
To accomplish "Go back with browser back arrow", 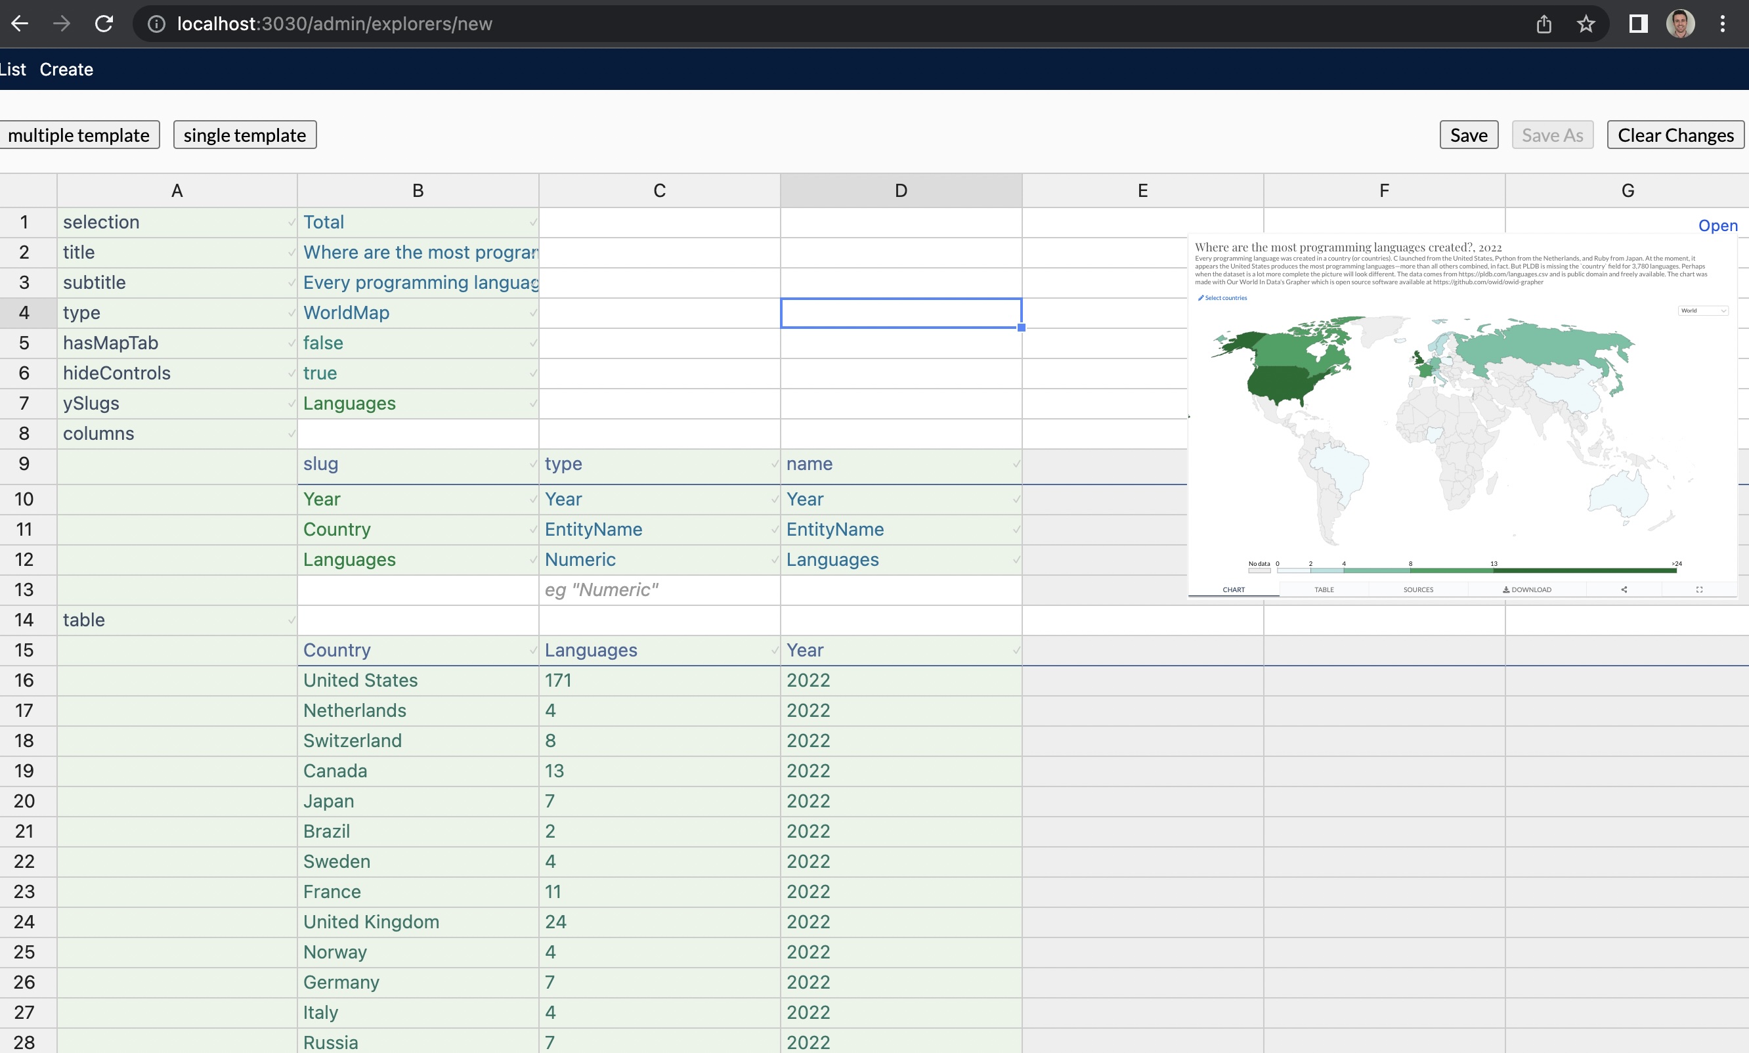I will pyautogui.click(x=20, y=24).
